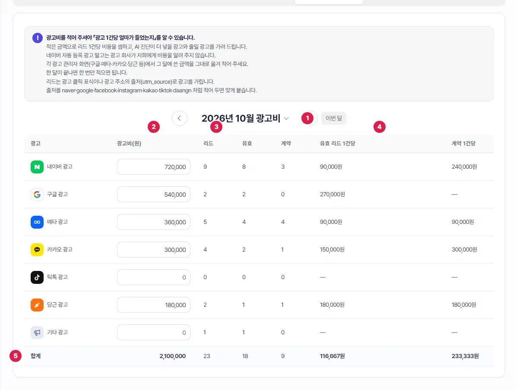This screenshot has width=516, height=390.
Task: Click 카카오 광고 contract cost 300,000원
Action: click(x=464, y=250)
